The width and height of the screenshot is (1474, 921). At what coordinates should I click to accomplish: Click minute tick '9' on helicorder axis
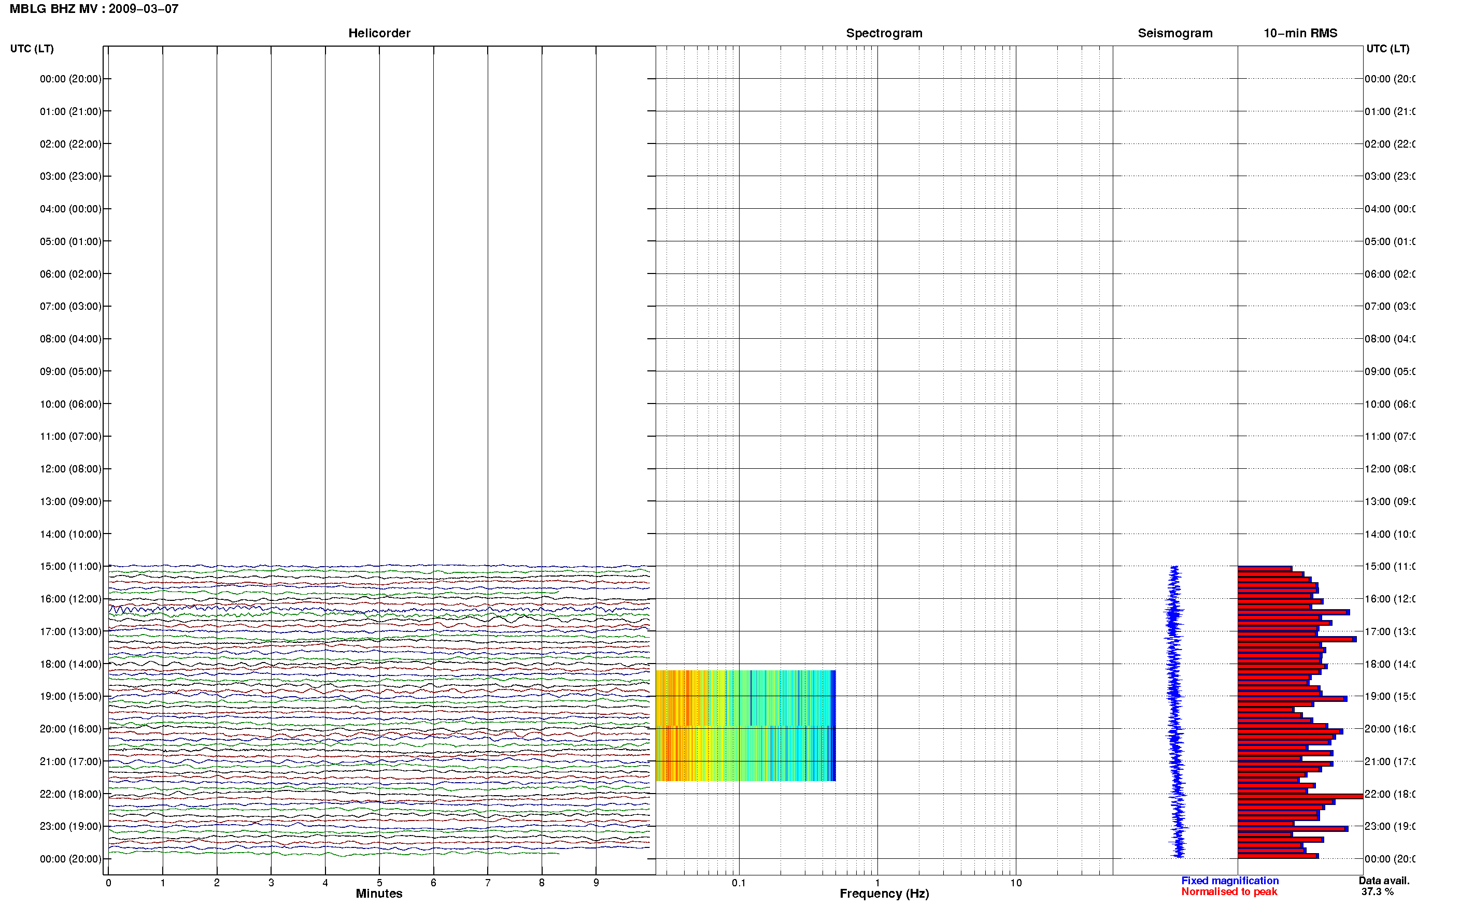[x=596, y=883]
